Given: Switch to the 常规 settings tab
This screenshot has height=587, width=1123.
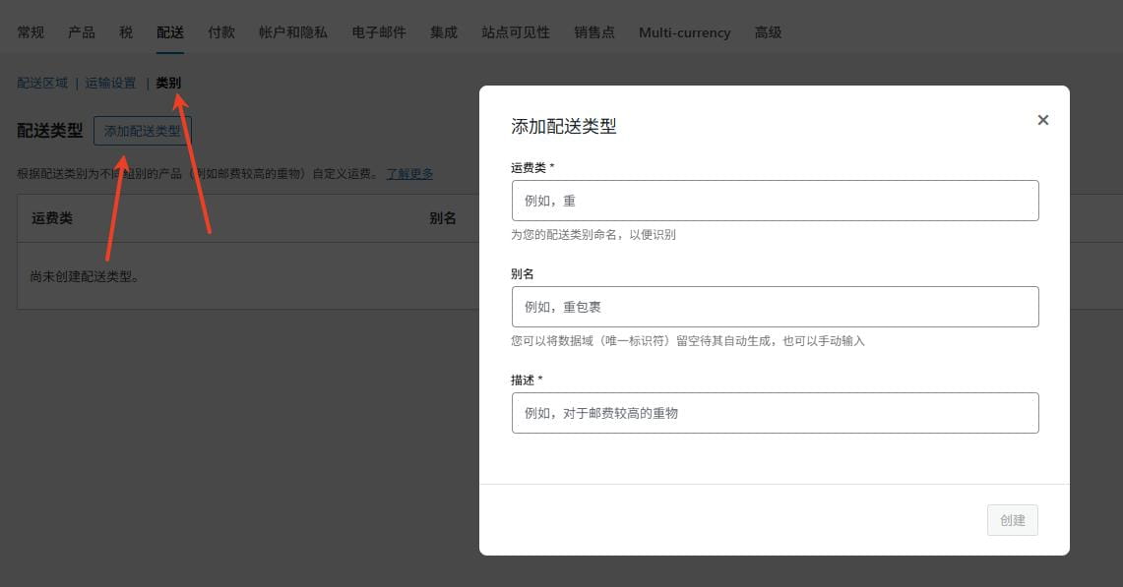Looking at the screenshot, I should point(30,31).
